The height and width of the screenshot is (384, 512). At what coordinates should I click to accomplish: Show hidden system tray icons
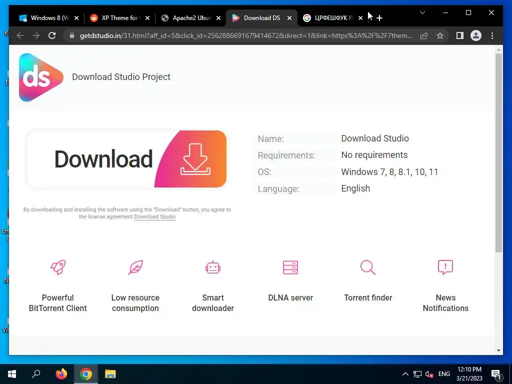click(x=405, y=374)
